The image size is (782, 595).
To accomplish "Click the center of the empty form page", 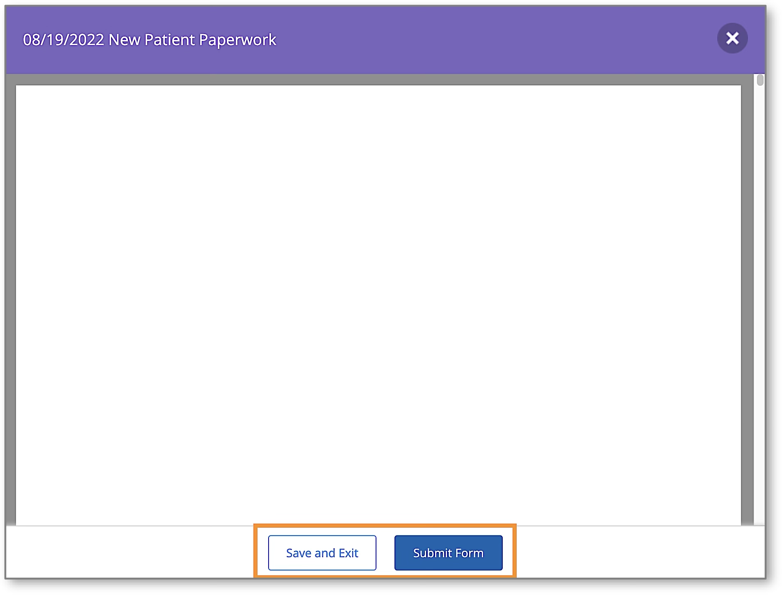I will pos(378,305).
